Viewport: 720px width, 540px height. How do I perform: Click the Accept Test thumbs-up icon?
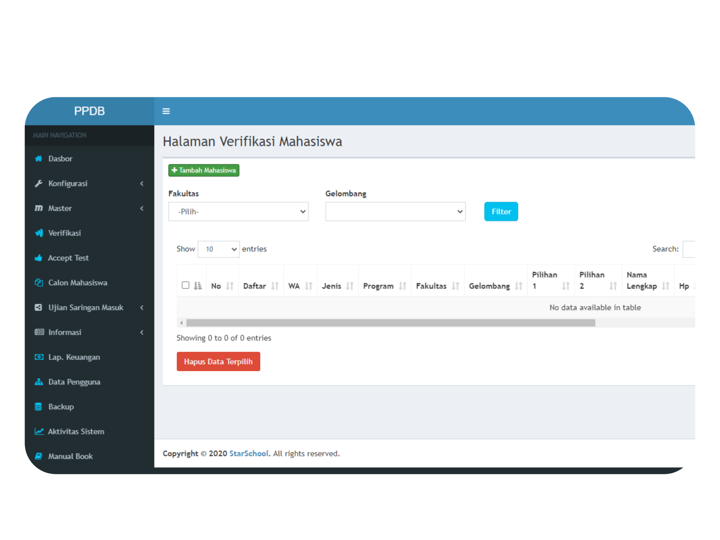tap(39, 258)
